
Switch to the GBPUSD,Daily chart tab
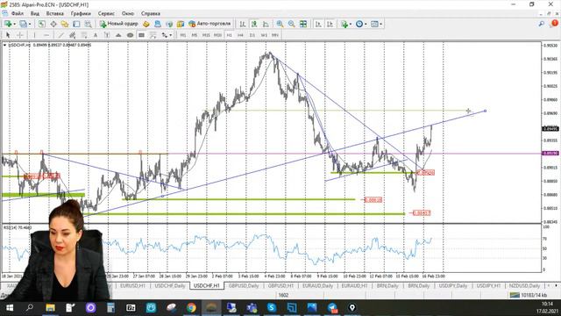(244, 286)
